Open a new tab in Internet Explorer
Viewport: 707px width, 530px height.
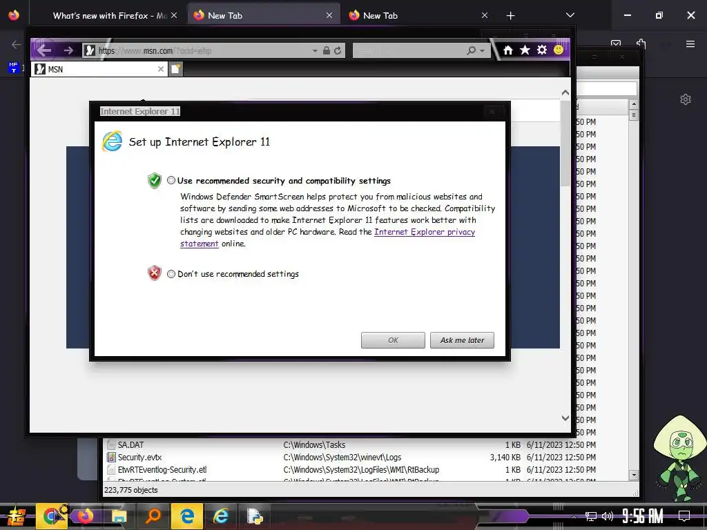pos(176,69)
